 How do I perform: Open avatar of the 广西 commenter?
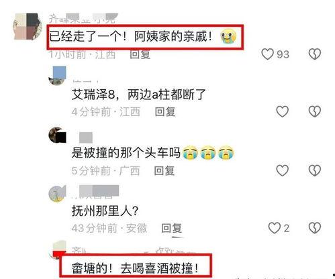[x=58, y=135]
